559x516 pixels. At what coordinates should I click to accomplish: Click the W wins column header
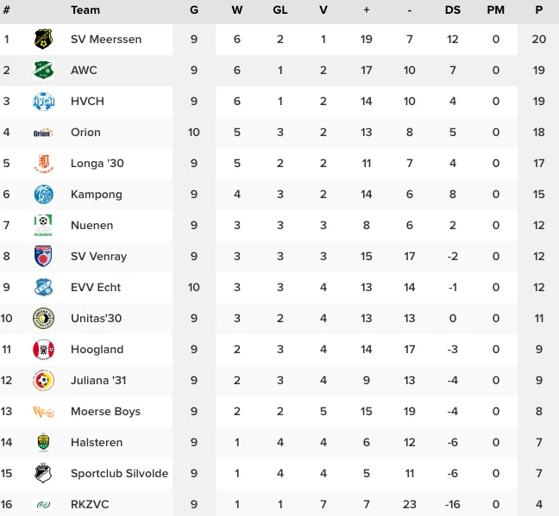[237, 9]
